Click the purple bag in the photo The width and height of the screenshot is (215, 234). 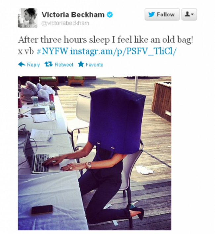(116, 121)
